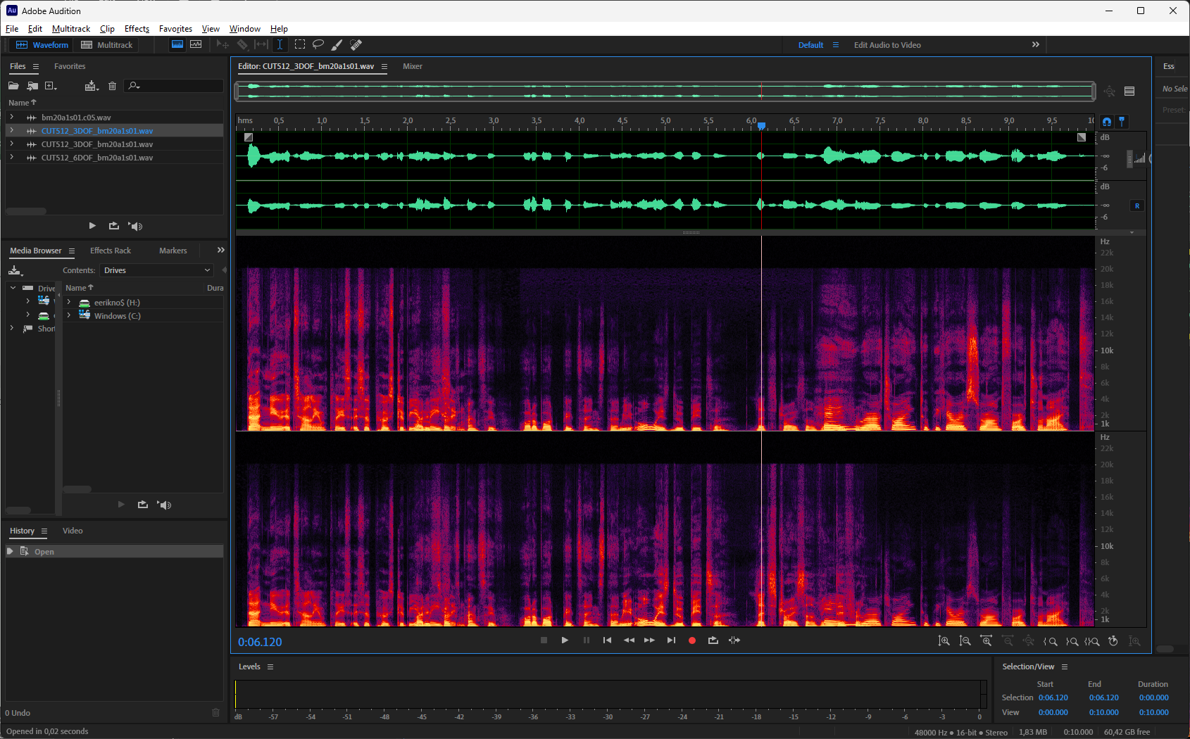1190x739 pixels.
Task: Click the 0:06.120 timecode display
Action: point(260,642)
